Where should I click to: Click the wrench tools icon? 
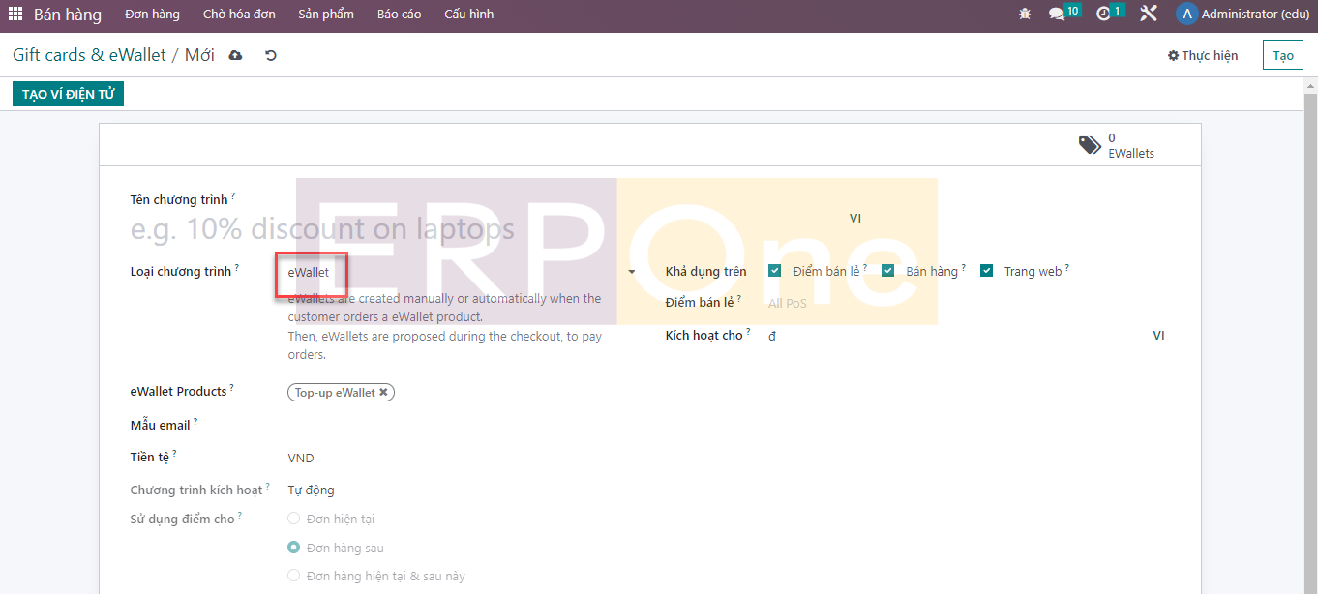[x=1149, y=15]
